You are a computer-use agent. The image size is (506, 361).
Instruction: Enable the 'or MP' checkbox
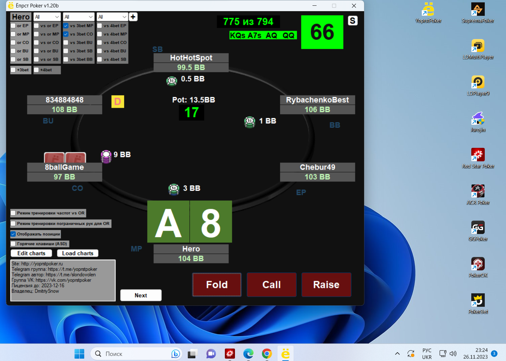coord(13,34)
